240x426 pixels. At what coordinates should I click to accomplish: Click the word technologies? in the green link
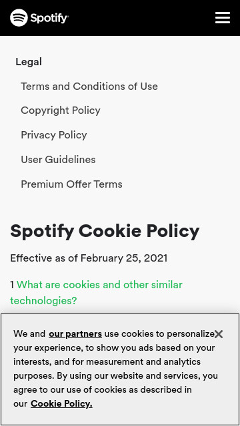click(43, 301)
